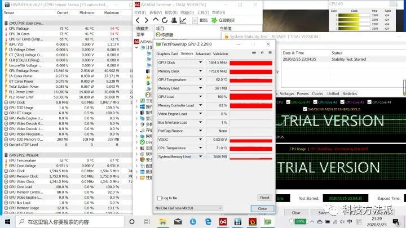Click the Close button in GPU-Z

coord(262,208)
